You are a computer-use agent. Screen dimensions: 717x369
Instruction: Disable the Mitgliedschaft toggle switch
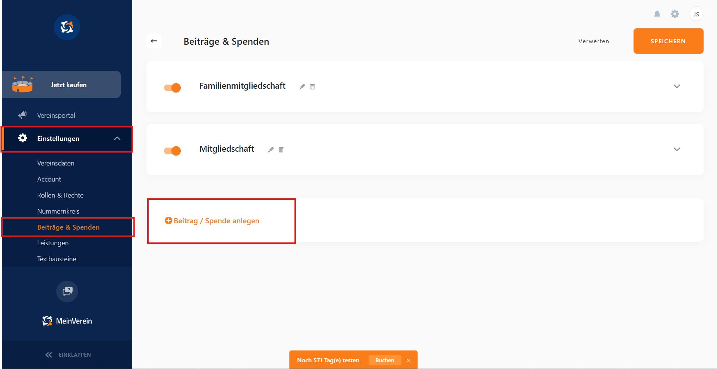(173, 151)
